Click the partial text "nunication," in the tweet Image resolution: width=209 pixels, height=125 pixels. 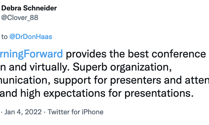(x=25, y=80)
